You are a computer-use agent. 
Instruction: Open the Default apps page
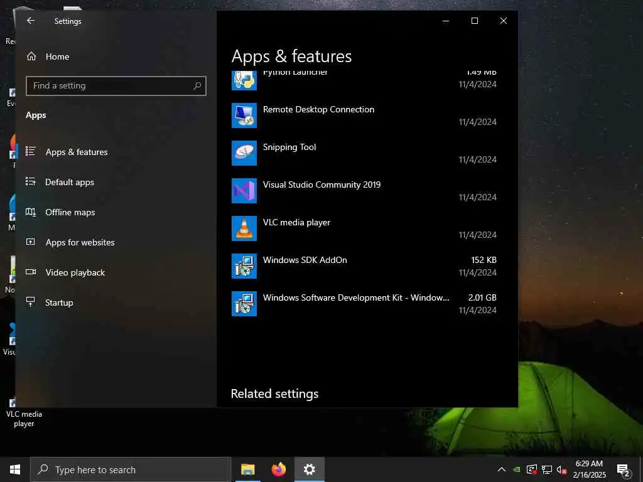[70, 182]
